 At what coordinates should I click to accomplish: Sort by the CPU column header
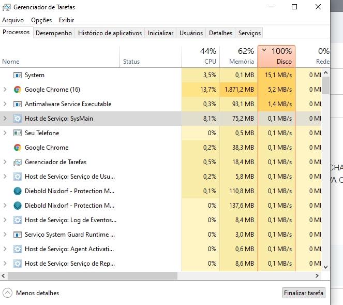pos(201,56)
